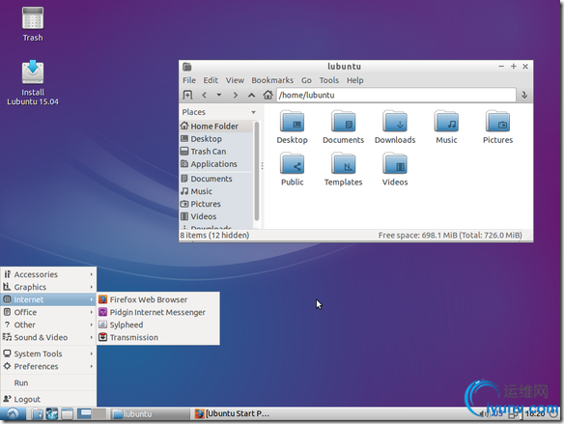Viewport: 564px width, 424px height.
Task: Launch the Install Lubuntu 15.04 desktop icon
Action: [x=33, y=83]
